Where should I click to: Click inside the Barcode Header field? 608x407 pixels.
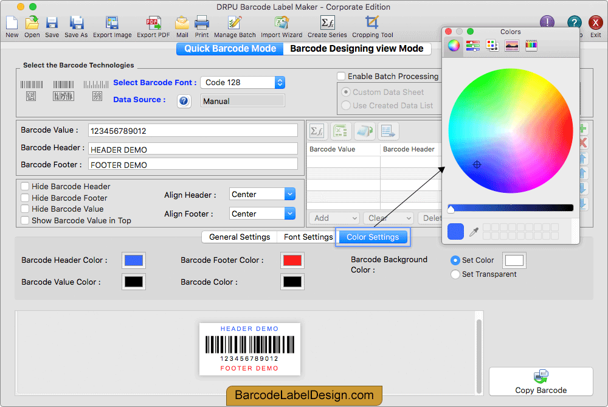193,149
